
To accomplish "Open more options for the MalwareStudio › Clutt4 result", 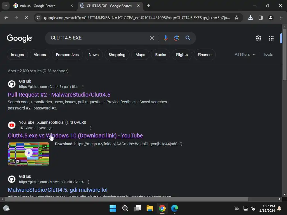I will pyautogui.click(x=88, y=182).
